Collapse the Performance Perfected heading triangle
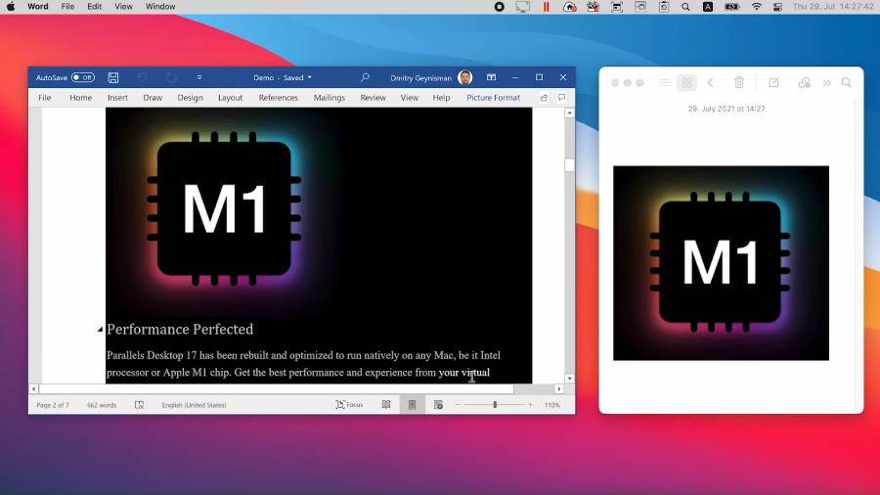The height and width of the screenshot is (495, 880). (100, 330)
